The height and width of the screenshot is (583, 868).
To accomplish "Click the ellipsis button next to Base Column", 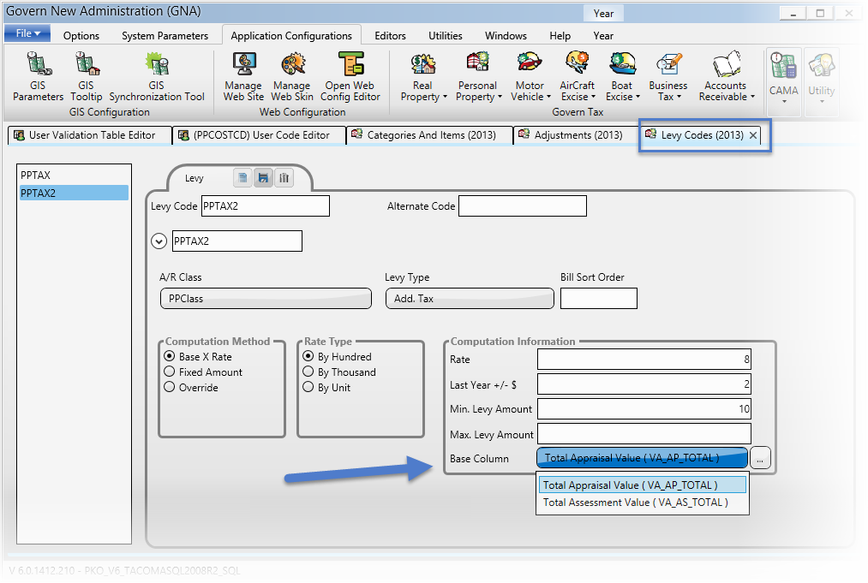I will (761, 459).
